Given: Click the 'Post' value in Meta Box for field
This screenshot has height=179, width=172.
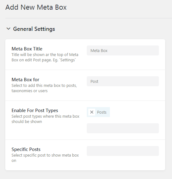Looking at the screenshot, I should 94,81.
